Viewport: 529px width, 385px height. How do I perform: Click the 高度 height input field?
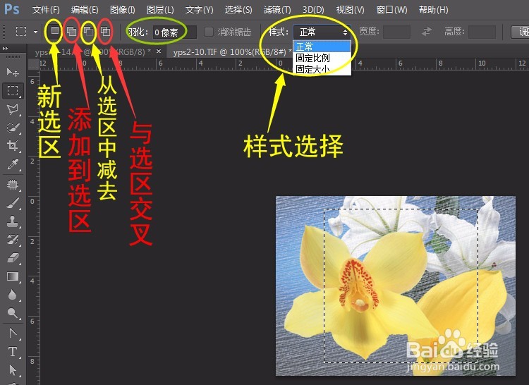click(482, 32)
